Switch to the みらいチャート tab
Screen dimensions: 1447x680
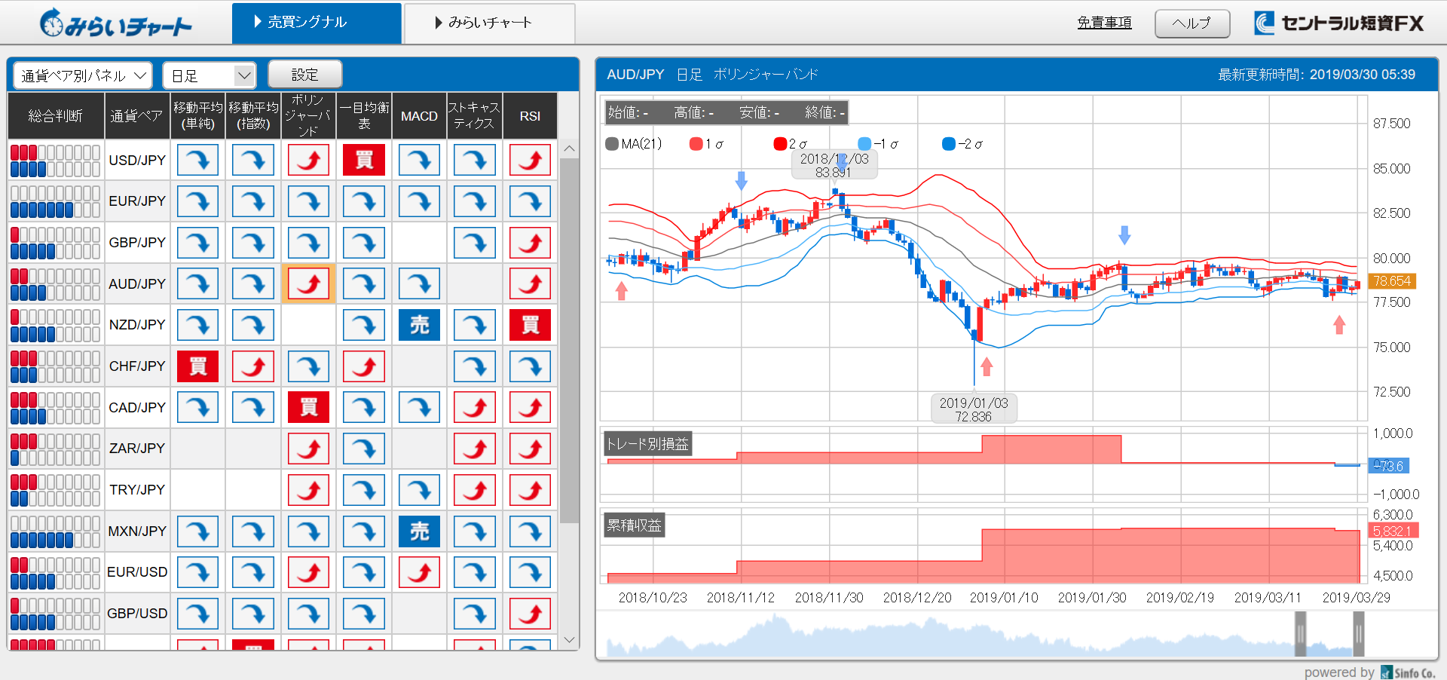490,23
